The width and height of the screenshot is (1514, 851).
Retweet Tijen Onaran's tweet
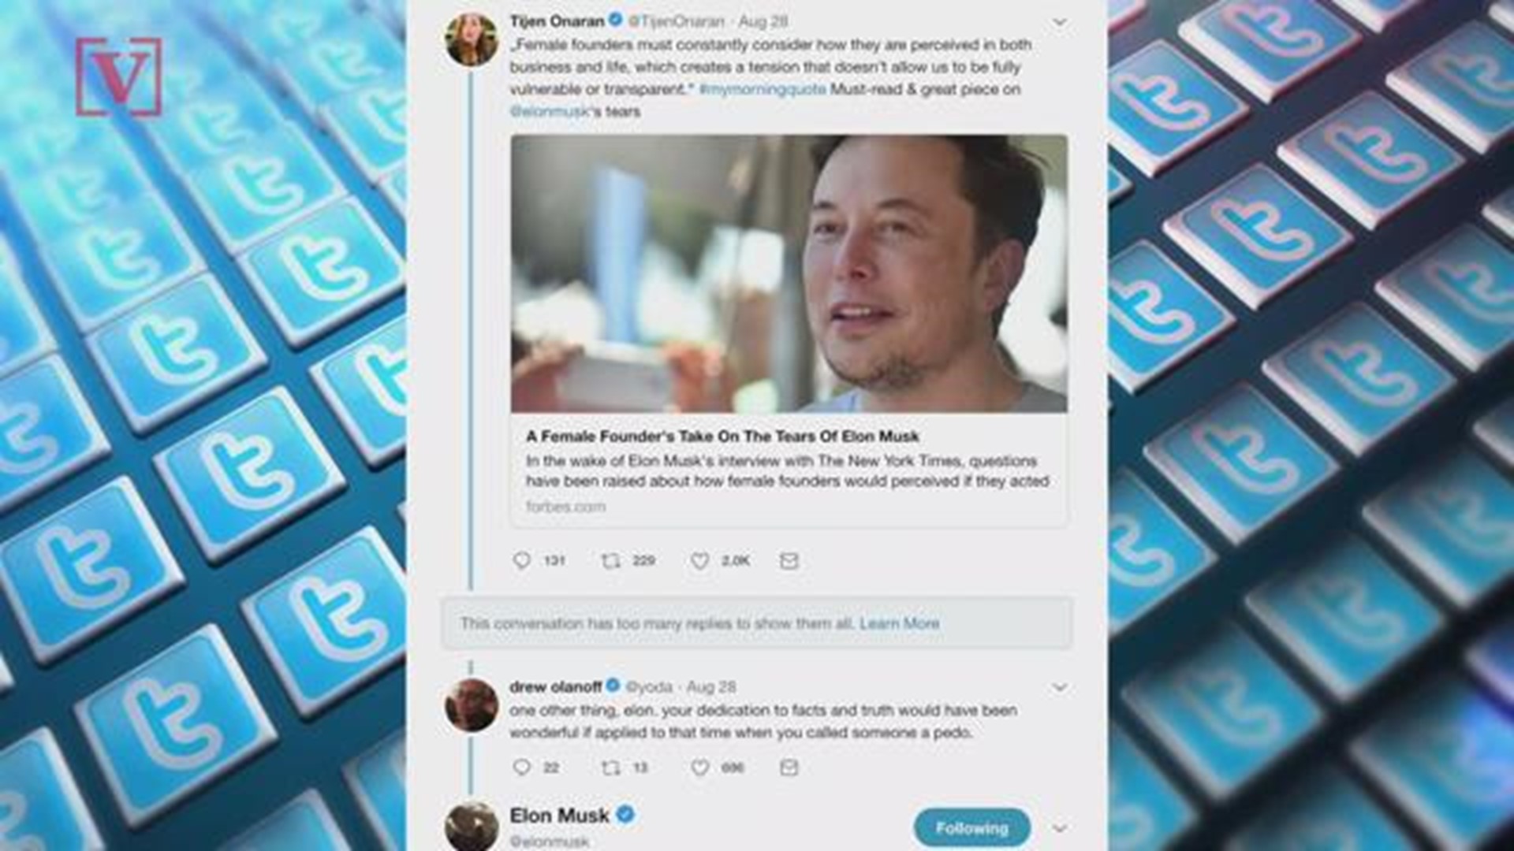611,561
